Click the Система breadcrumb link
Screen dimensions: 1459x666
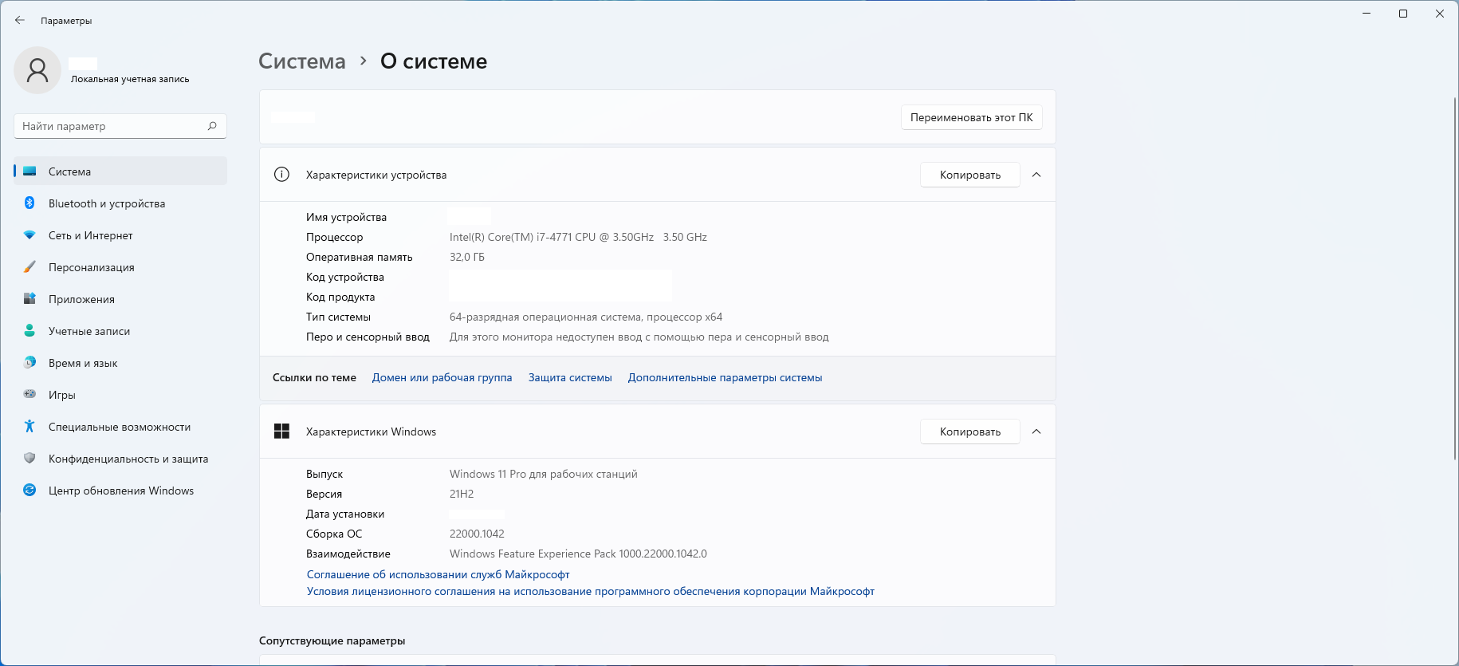pyautogui.click(x=302, y=61)
